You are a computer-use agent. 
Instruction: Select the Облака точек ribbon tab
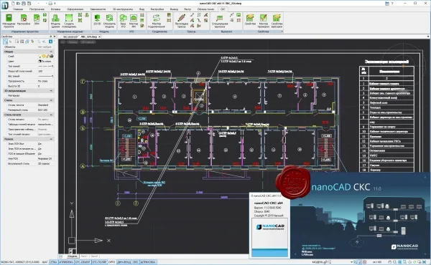(x=205, y=9)
